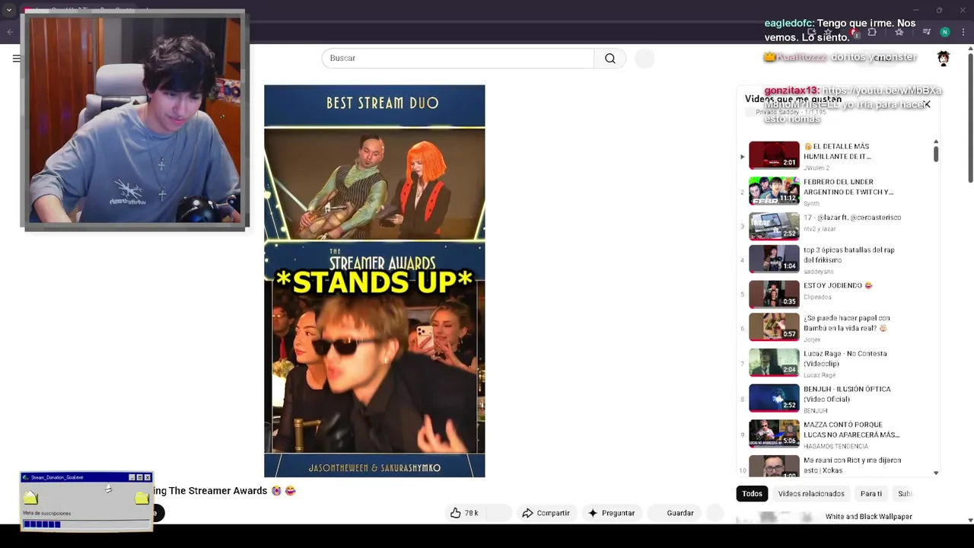974x548 pixels.
Task: Open 'Se puede hacer papel con Bambú' thumbnail
Action: coord(774,327)
